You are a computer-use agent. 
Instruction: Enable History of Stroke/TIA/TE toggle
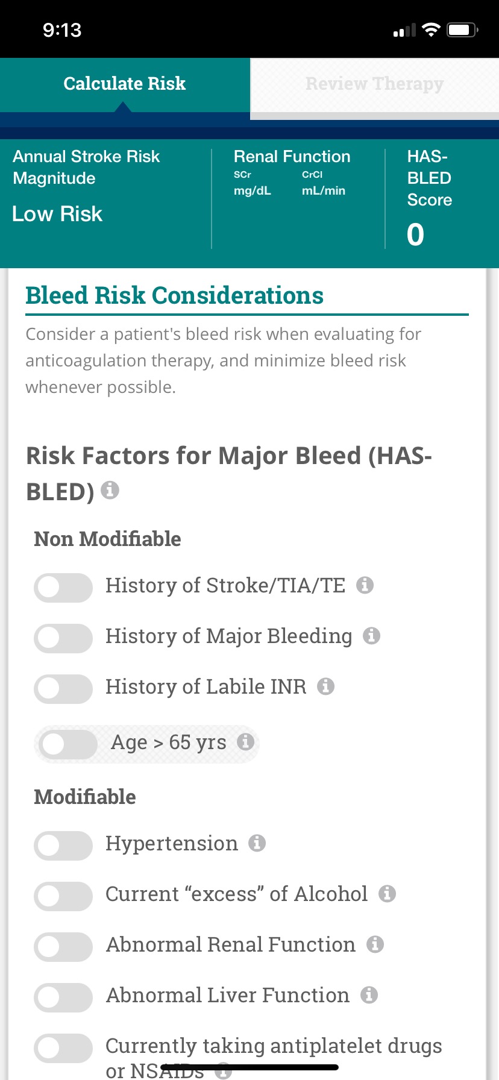63,588
